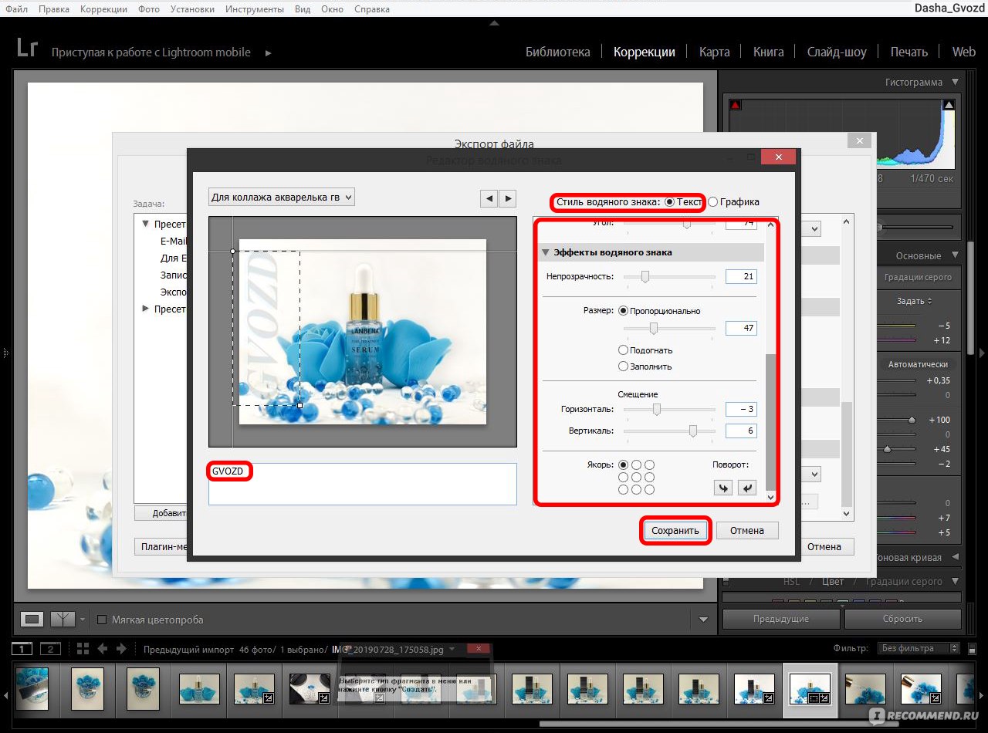The height and width of the screenshot is (733, 988).
Task: Select bottom-right anchor point
Action: coord(650,490)
